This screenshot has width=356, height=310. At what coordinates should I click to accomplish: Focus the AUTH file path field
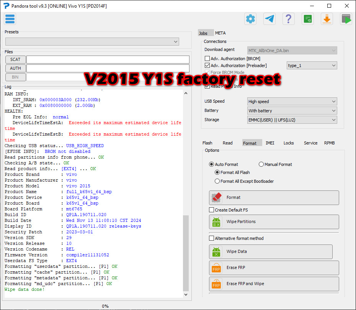point(108,68)
